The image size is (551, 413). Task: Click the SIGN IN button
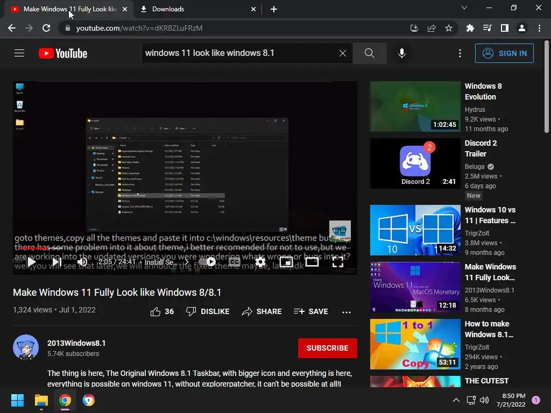tap(504, 53)
